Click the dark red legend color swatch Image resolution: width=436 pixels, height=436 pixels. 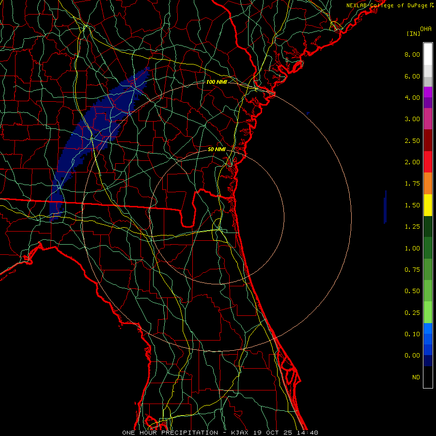point(428,140)
